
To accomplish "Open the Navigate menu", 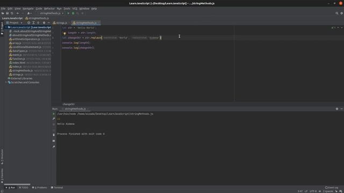I will (28, 9).
